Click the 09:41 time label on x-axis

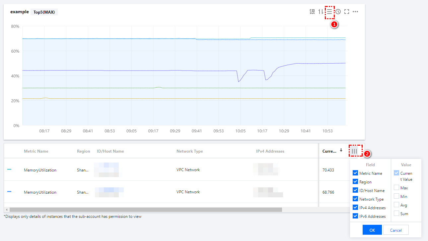197,131
